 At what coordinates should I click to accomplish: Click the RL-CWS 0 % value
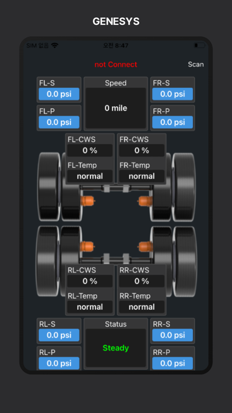pos(90,281)
